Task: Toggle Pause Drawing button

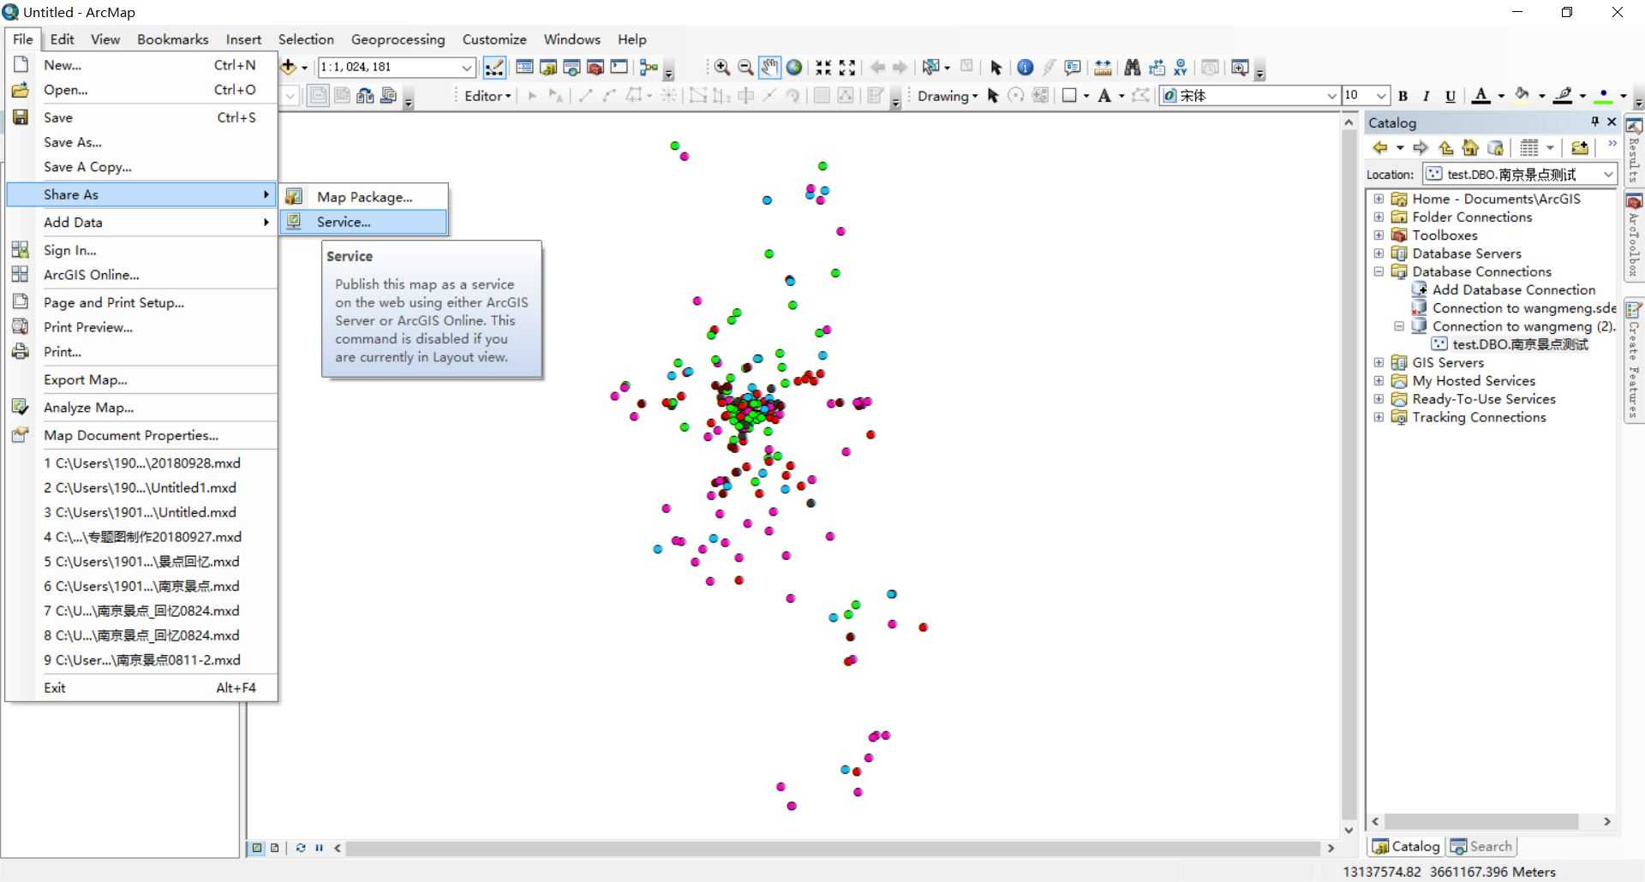Action: click(x=319, y=848)
